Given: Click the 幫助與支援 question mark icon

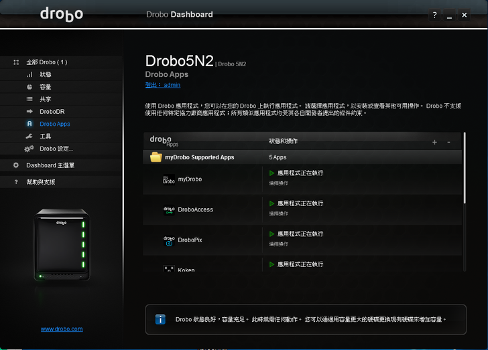Looking at the screenshot, I should pyautogui.click(x=16, y=182).
